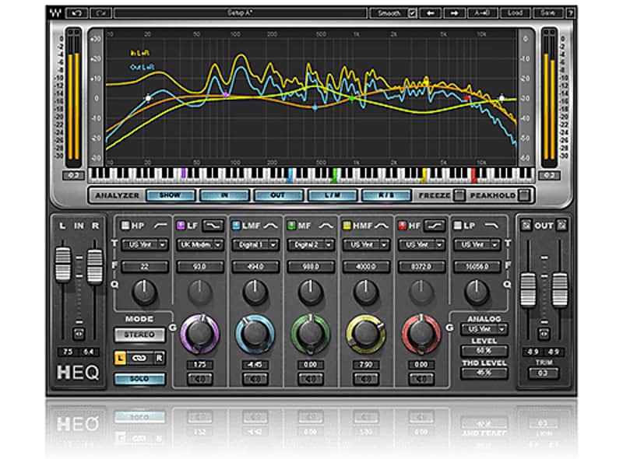Click the MF band solo speaker icon
Viewport: 623px width, 459px height.
[x=310, y=379]
